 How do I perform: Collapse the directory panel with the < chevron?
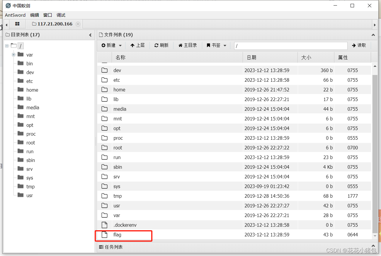[x=90, y=35]
